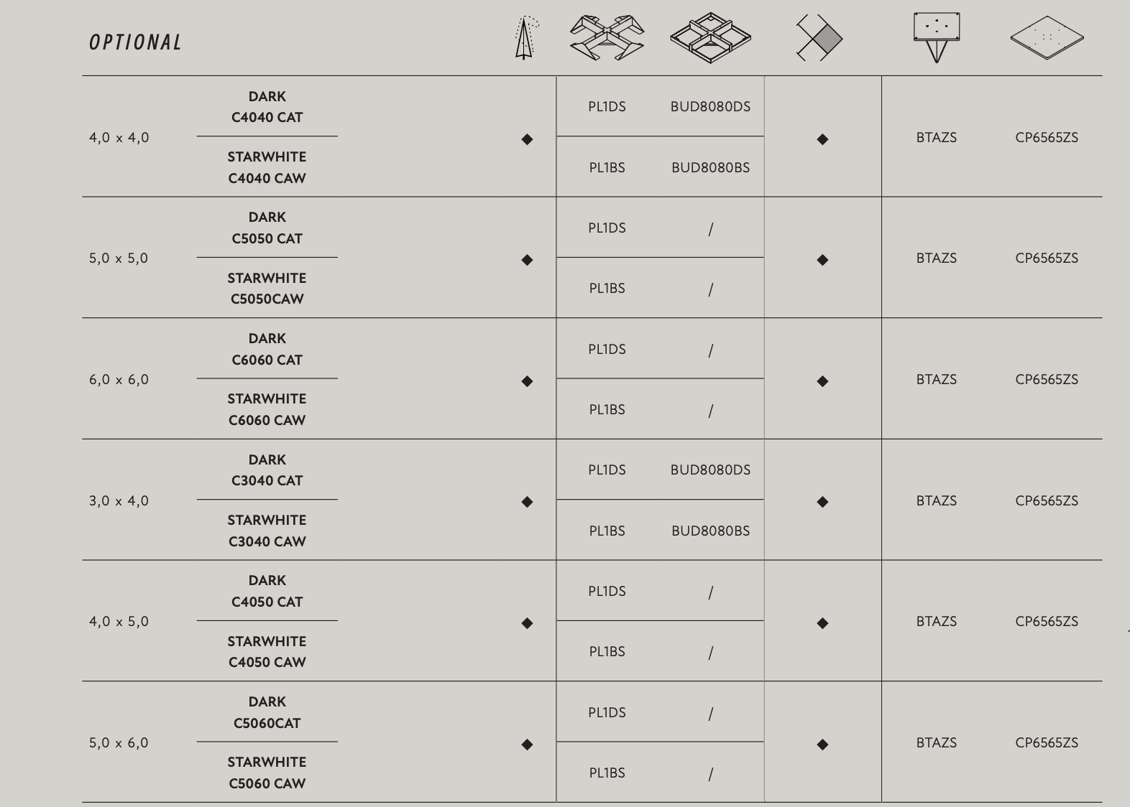Click the 6,0 x 6,0 size label

pyautogui.click(x=119, y=380)
